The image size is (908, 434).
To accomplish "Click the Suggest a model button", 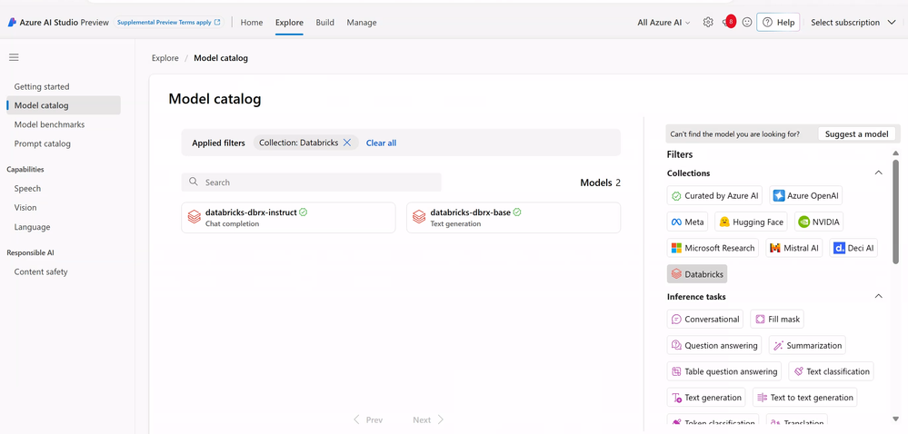I will 856,133.
